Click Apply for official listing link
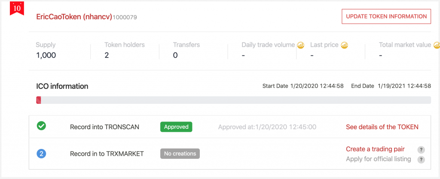The height and width of the screenshot is (179, 440). [378, 159]
